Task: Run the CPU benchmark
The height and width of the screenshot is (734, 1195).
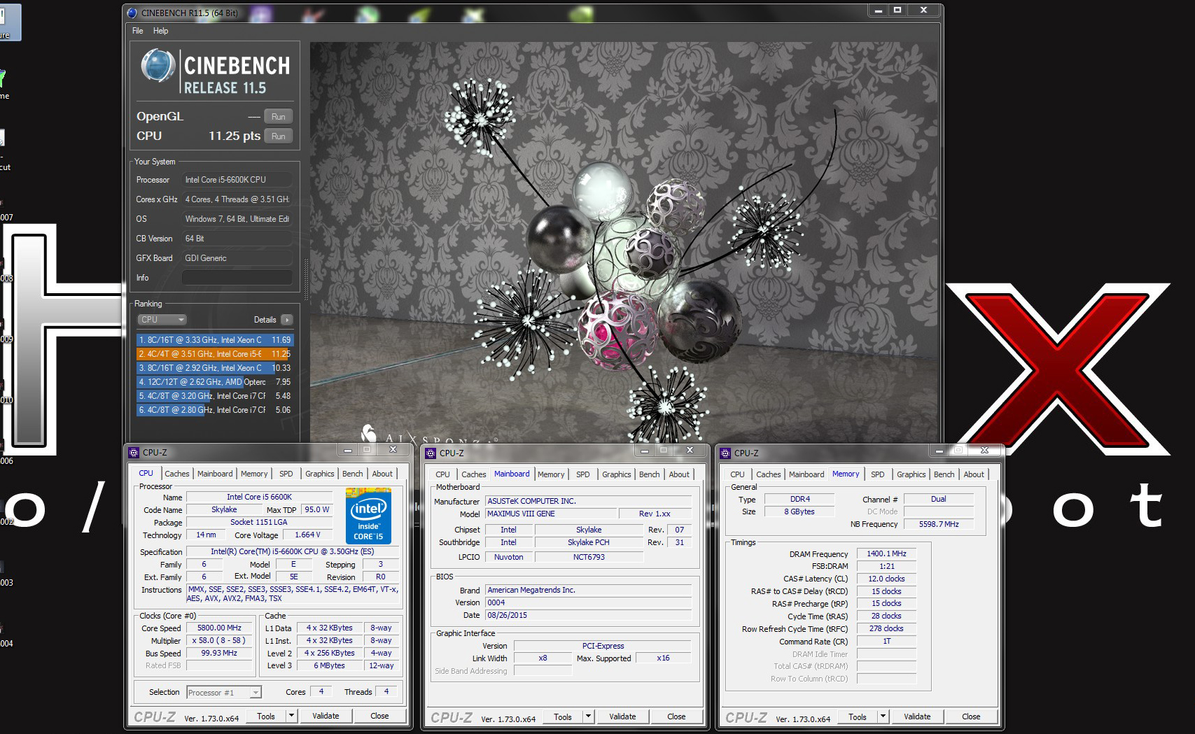Action: 279,136
